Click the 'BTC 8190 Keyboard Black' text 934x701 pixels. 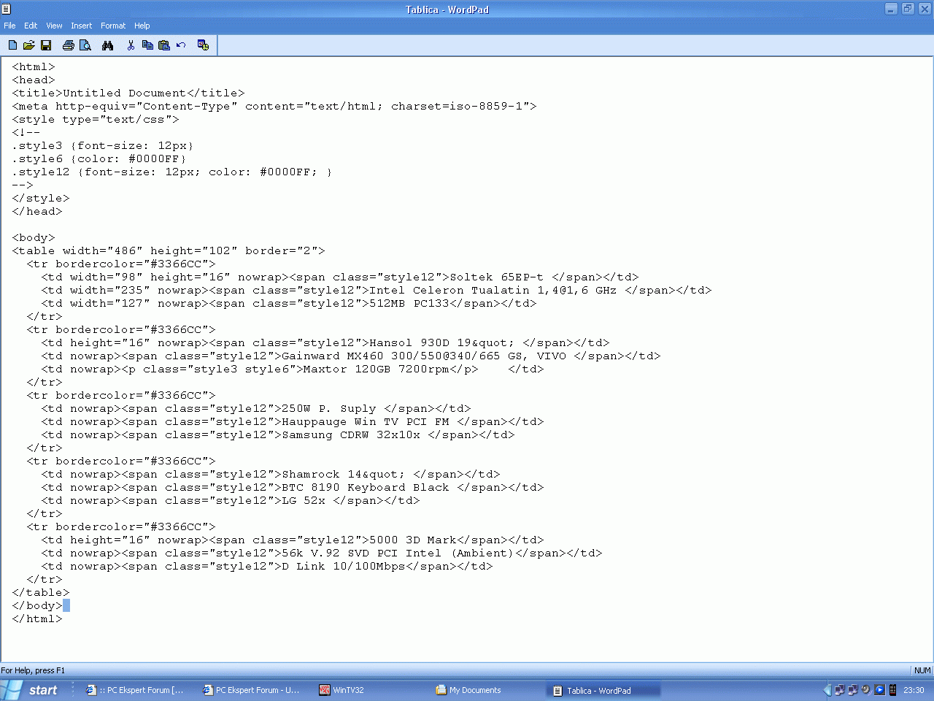(x=366, y=488)
